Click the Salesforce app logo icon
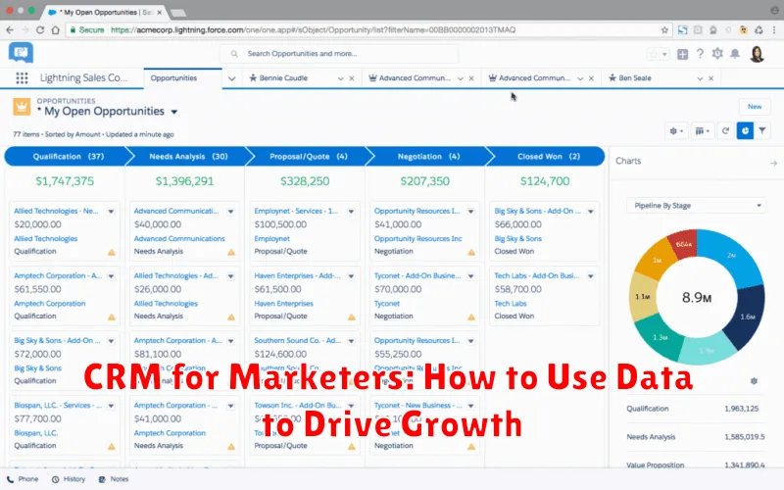784x490 pixels. 21,53
